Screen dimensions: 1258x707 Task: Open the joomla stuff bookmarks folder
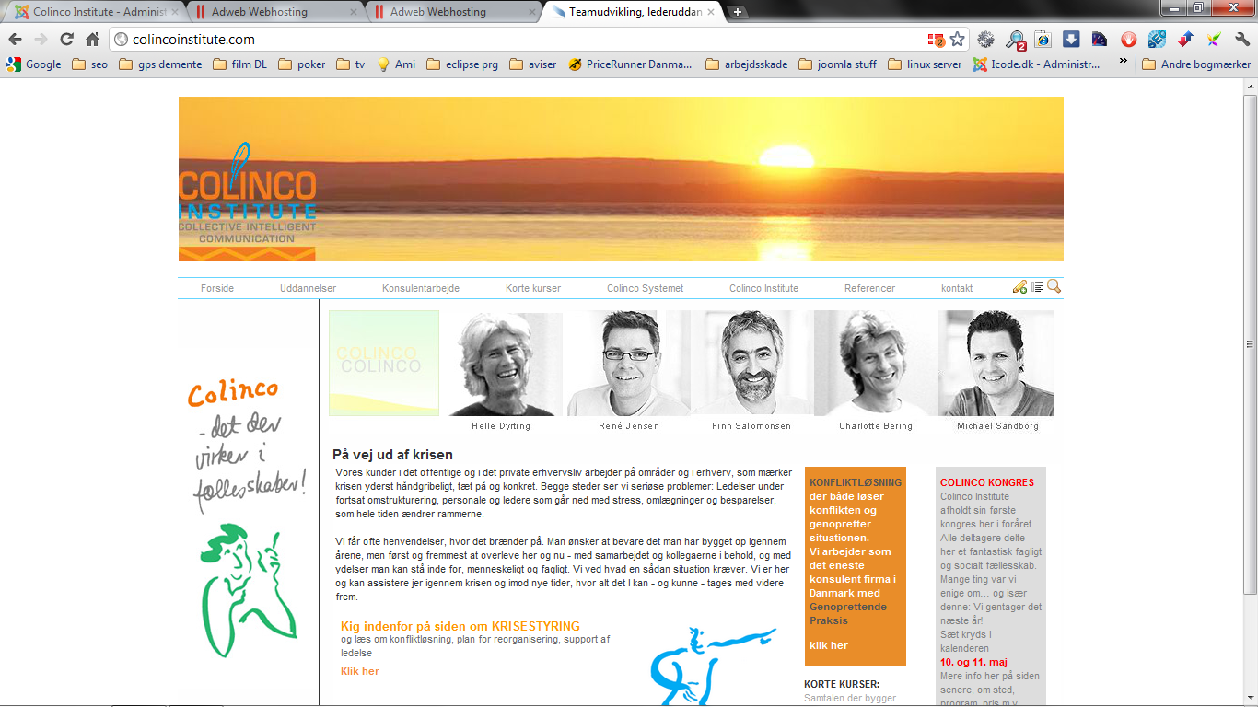[x=838, y=64]
